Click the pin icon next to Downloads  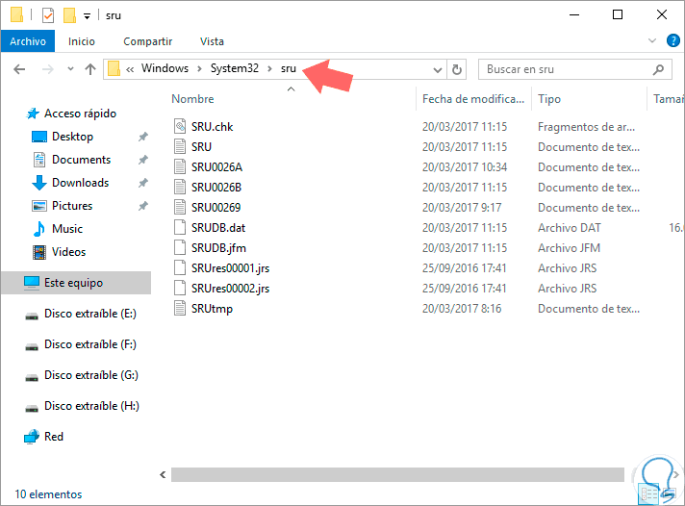142,183
